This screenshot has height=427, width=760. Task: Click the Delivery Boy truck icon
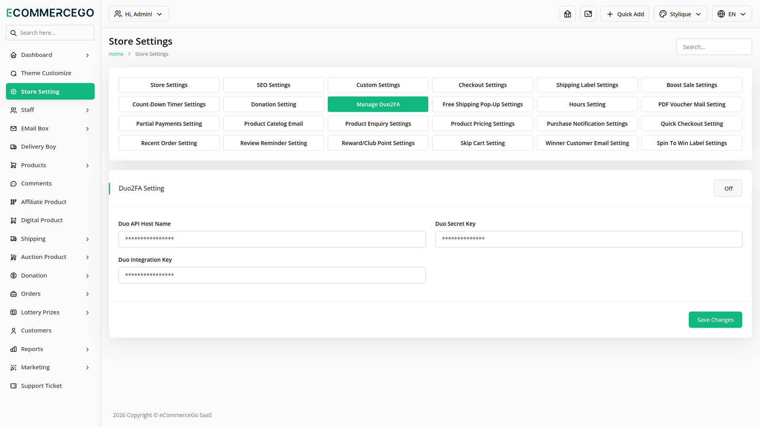(x=13, y=147)
